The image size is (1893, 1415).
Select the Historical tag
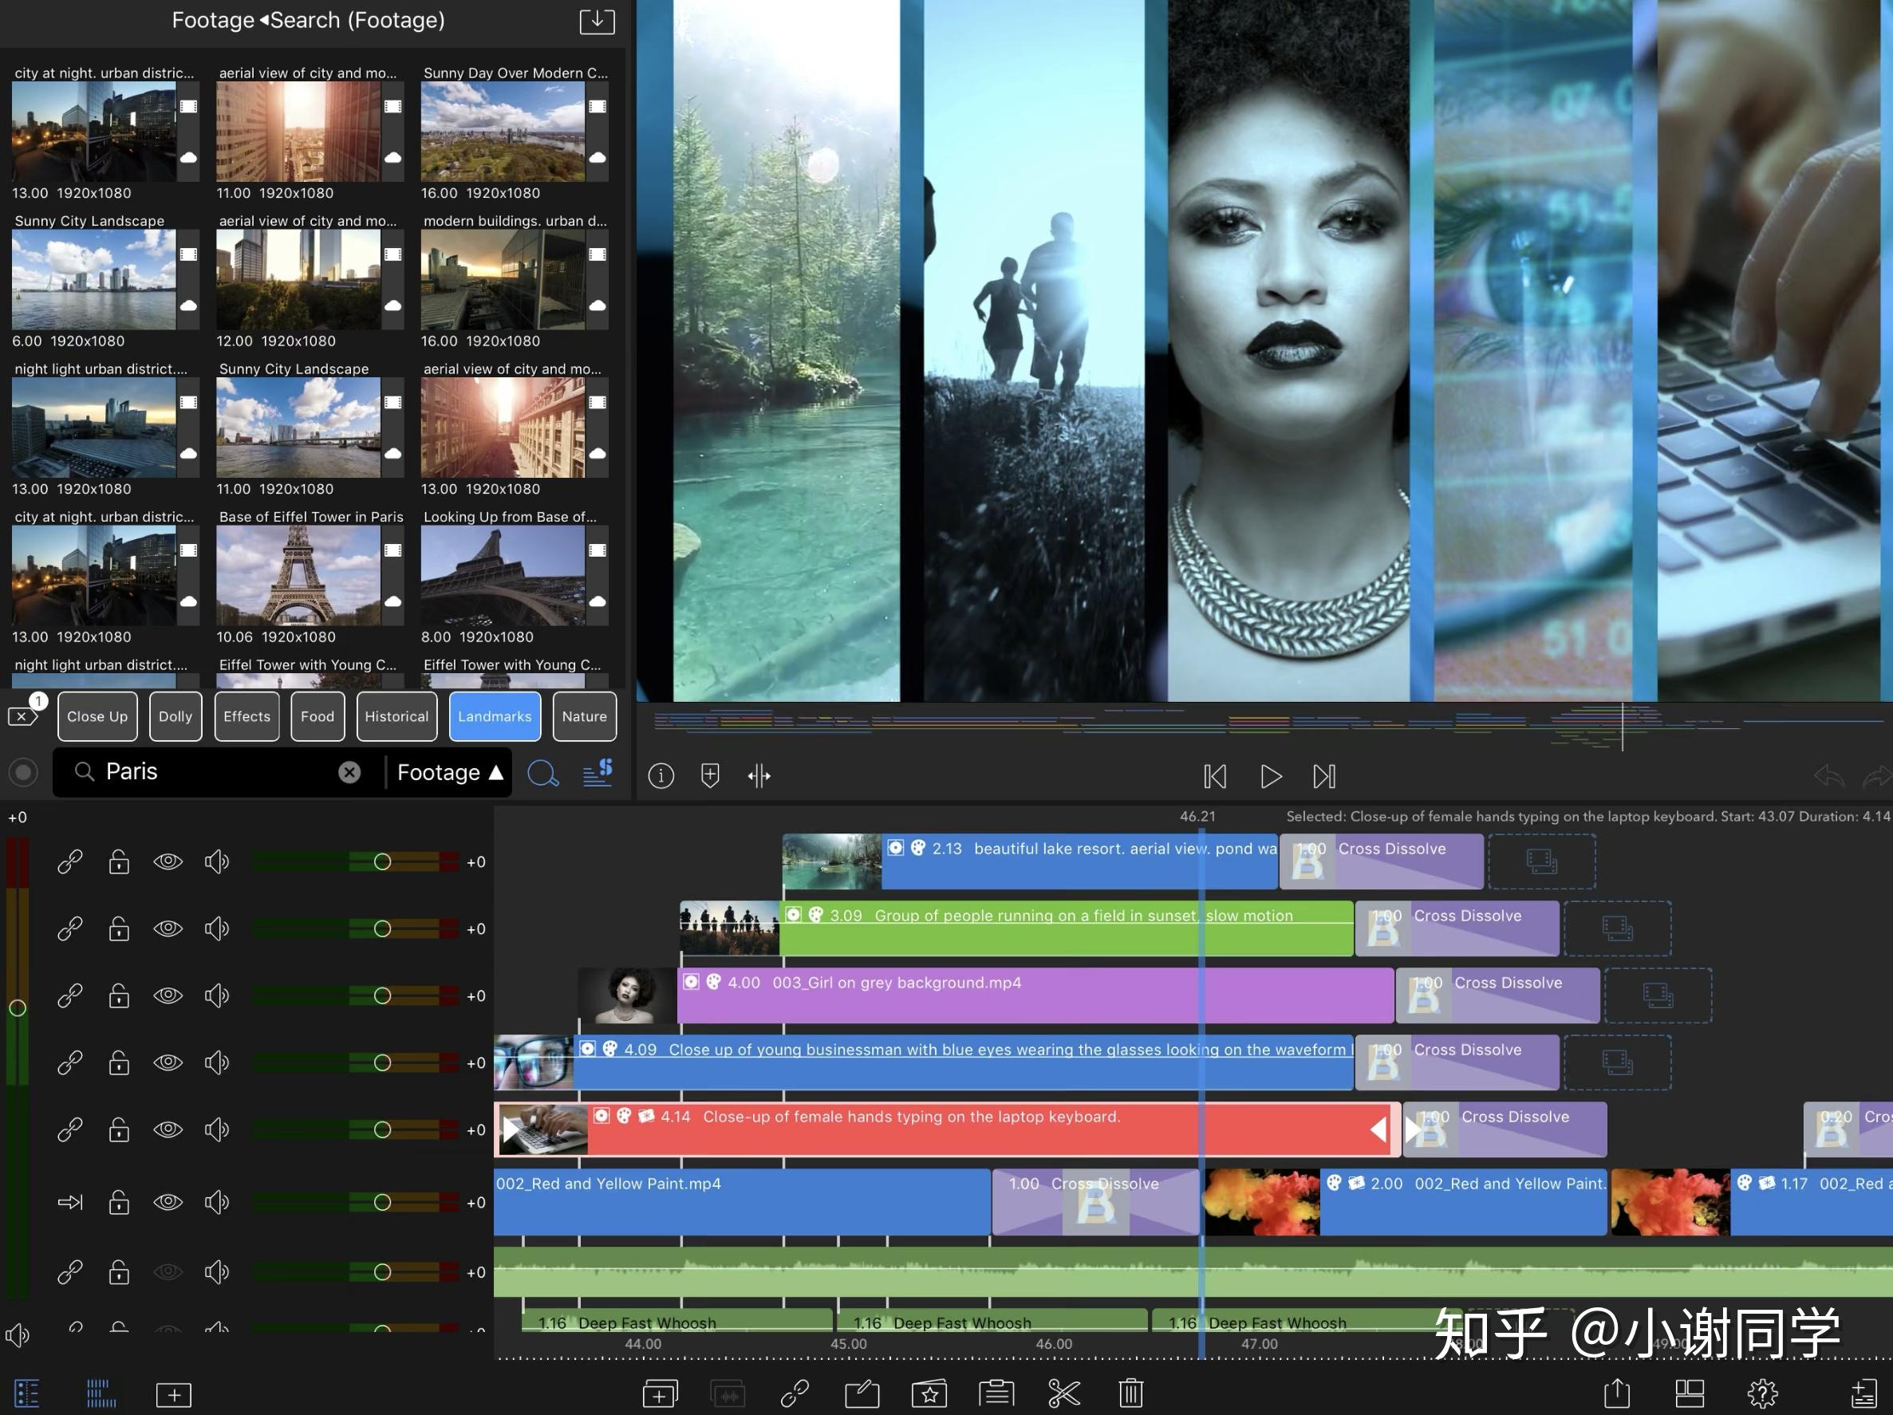point(396,716)
